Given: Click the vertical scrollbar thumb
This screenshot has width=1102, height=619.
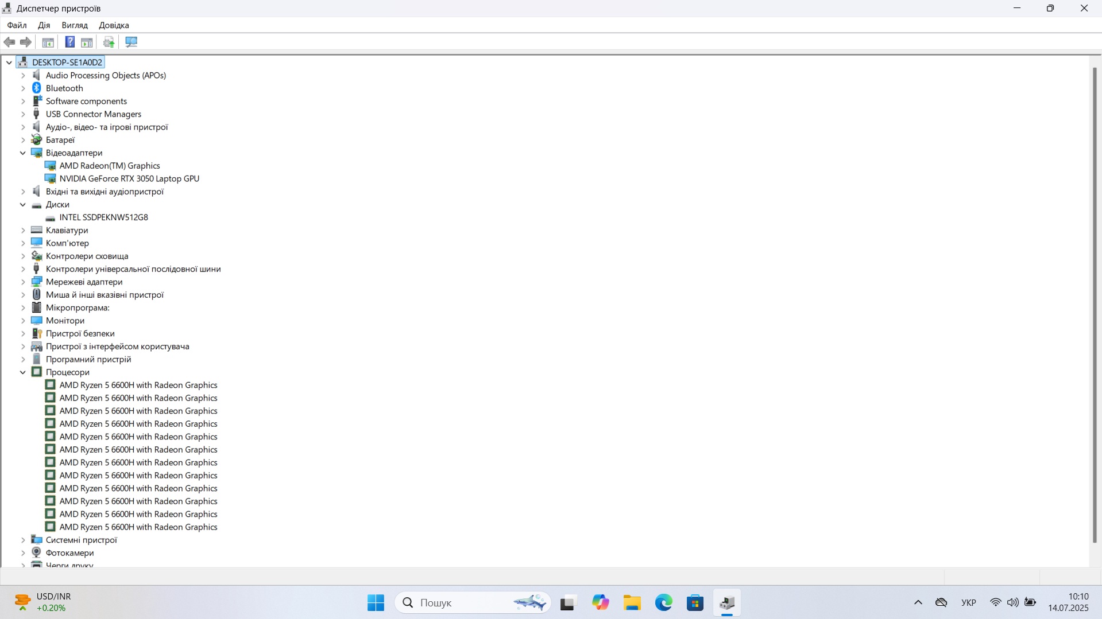Looking at the screenshot, I should (x=1095, y=305).
